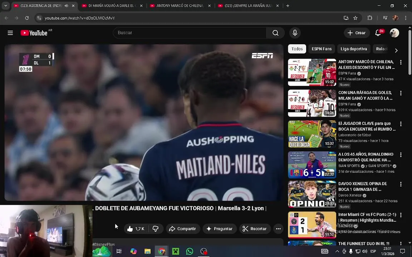412x257 pixels.
Task: Open options for ANTONY MARCÓ DE CHILENA video
Action: (x=401, y=62)
